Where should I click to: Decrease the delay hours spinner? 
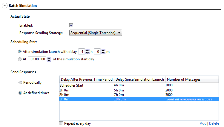pos(87,53)
